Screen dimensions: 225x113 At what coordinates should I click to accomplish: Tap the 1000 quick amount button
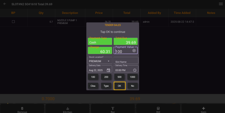132,77
